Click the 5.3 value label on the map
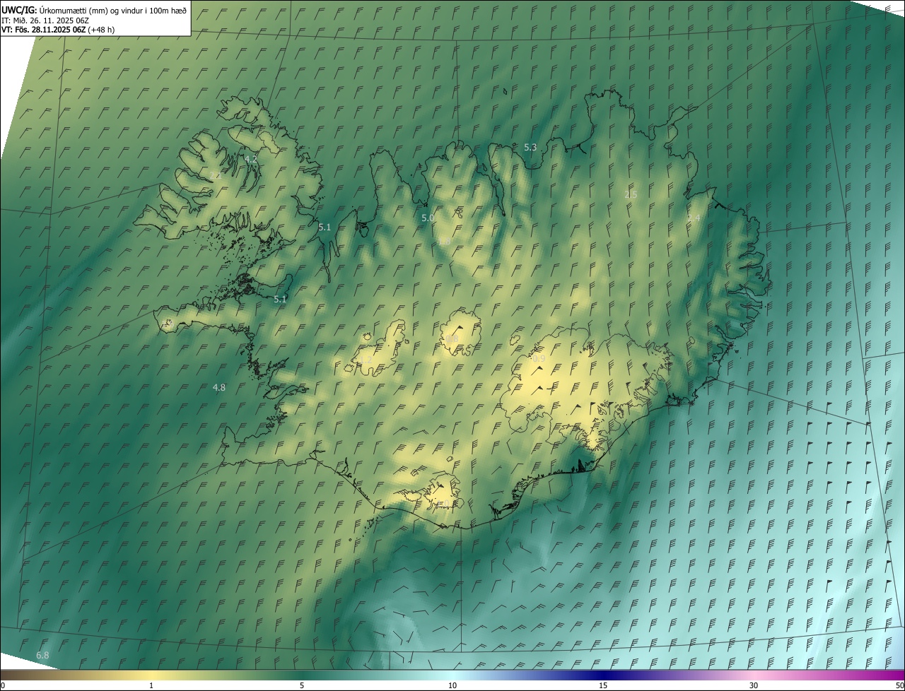The width and height of the screenshot is (905, 691). point(530,148)
